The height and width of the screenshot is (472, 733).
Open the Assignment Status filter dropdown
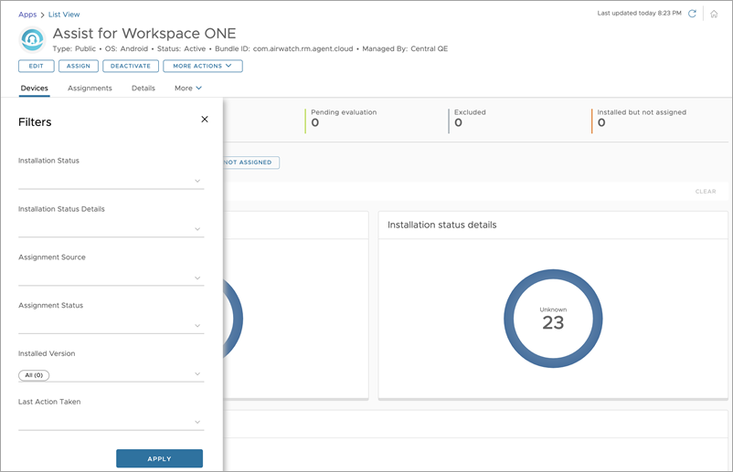tap(112, 325)
